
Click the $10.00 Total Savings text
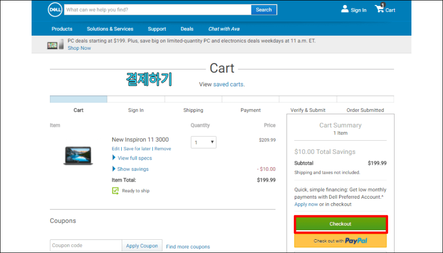pyautogui.click(x=325, y=151)
